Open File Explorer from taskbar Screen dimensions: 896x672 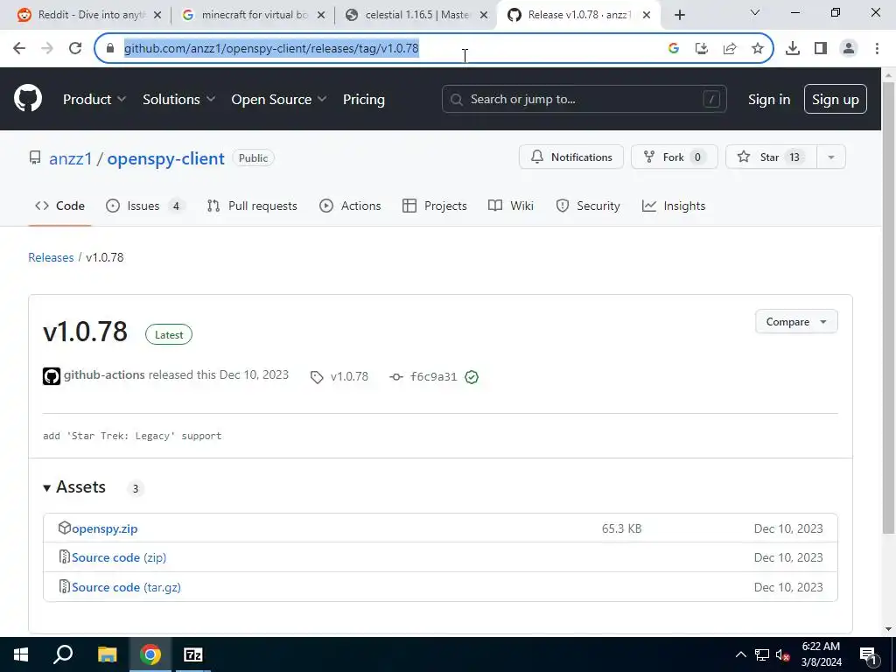coord(107,654)
